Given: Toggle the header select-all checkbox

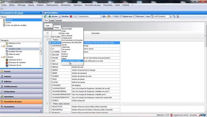Looking at the screenshot, I should click(48, 33).
